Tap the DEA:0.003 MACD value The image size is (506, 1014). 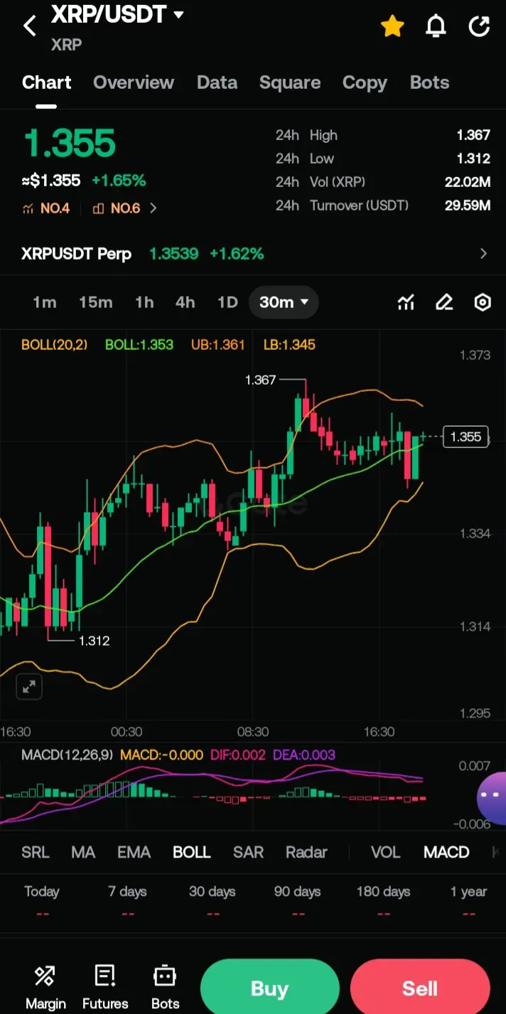[304, 755]
